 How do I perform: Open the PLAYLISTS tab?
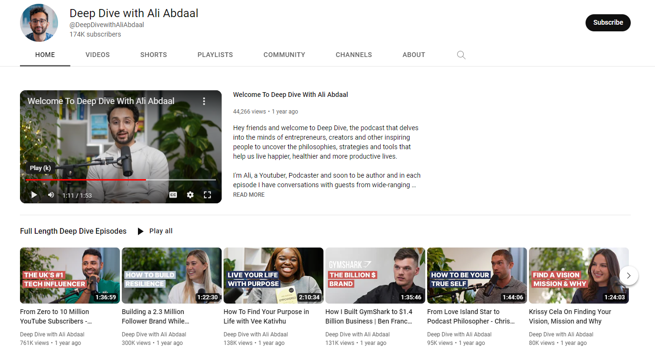click(215, 55)
